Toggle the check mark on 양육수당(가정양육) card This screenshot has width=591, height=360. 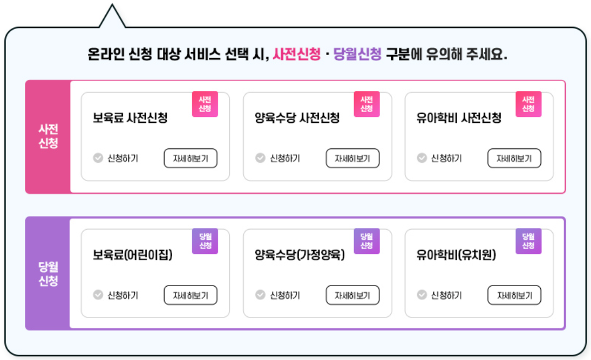point(260,295)
